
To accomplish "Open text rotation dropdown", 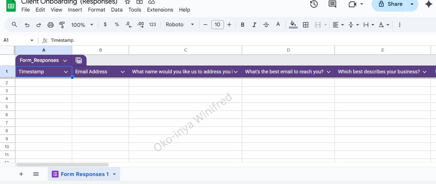I will click(384, 25).
